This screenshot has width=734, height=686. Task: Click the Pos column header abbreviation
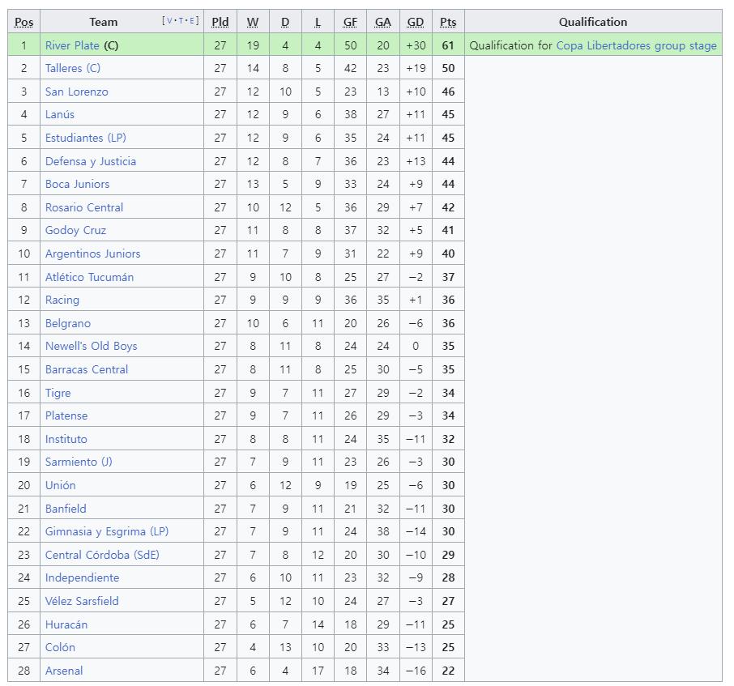tap(23, 22)
